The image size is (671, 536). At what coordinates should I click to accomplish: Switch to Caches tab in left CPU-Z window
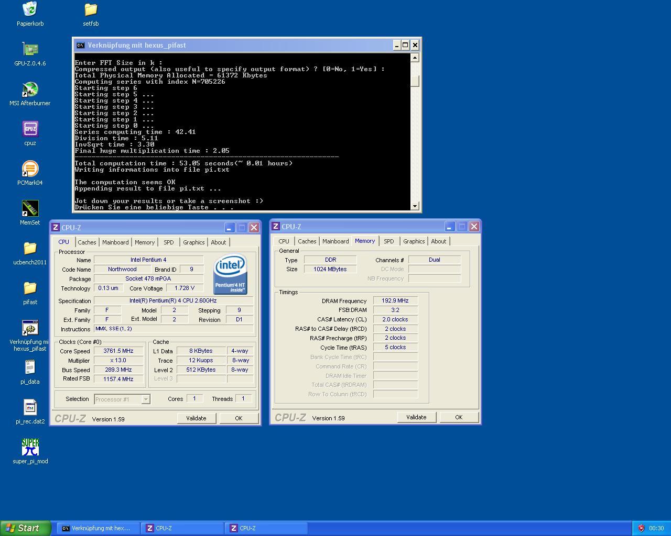(x=87, y=242)
